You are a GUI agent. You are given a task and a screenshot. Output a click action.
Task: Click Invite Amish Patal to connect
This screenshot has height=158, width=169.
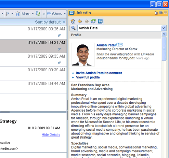pos(99,73)
